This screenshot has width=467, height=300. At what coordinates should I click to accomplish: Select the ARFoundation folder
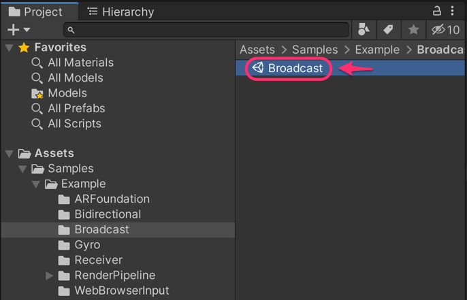[x=112, y=199]
